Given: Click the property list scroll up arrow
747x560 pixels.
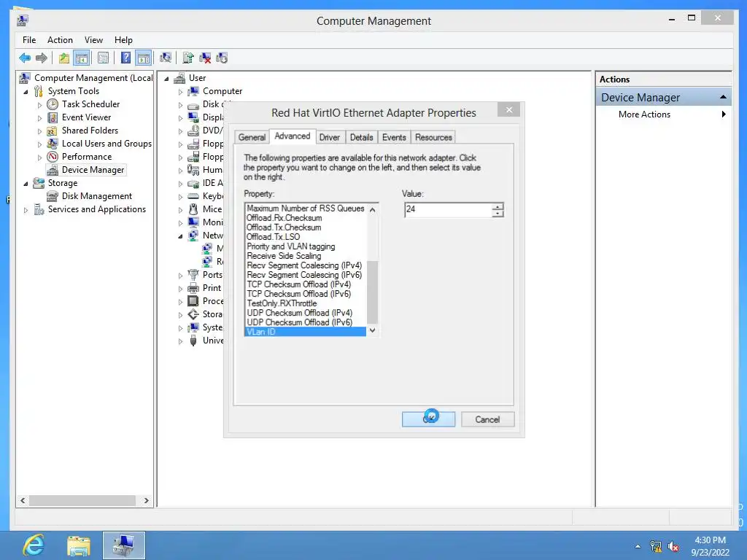Looking at the screenshot, I should pyautogui.click(x=373, y=209).
